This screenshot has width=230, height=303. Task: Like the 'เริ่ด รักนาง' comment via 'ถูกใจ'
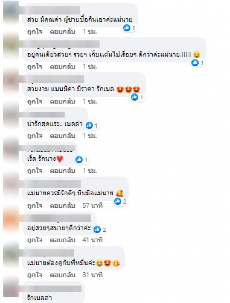click(x=35, y=171)
